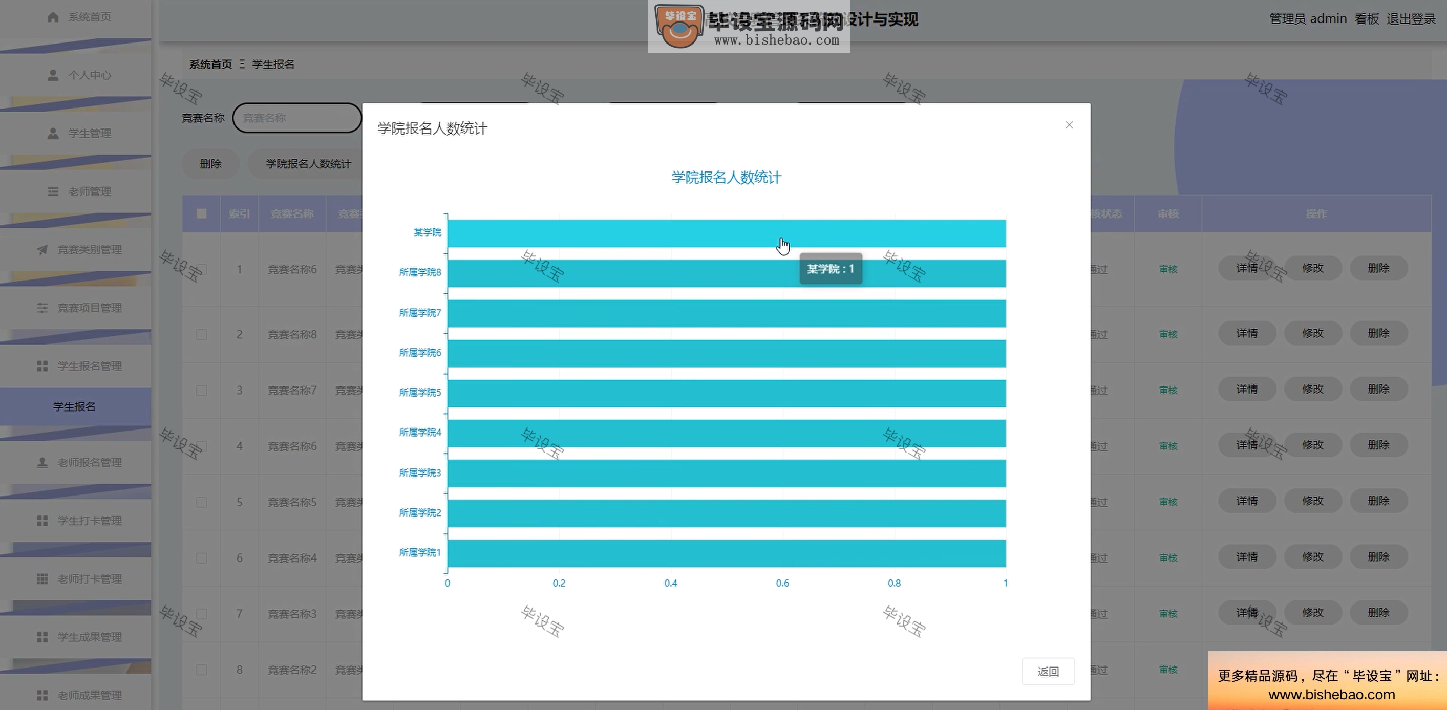Close the 学院报名人数统计 dialog

click(1069, 125)
